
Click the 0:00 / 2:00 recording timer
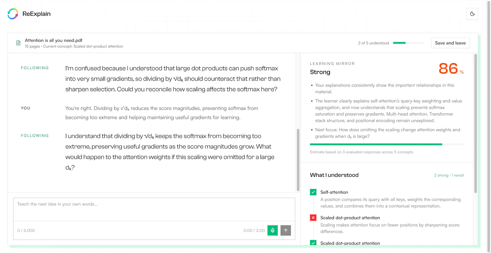[254, 231]
